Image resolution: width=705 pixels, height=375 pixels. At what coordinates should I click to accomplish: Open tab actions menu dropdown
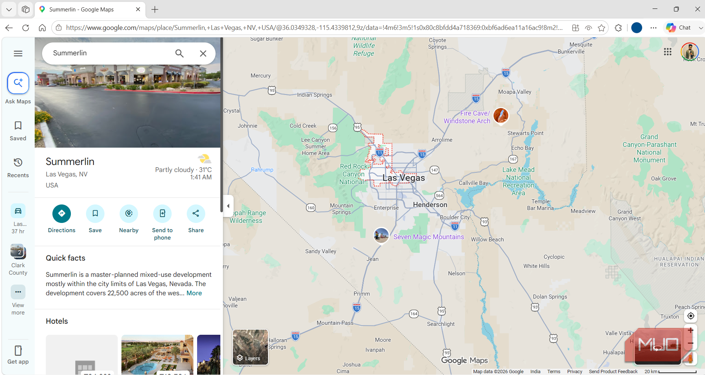point(9,10)
